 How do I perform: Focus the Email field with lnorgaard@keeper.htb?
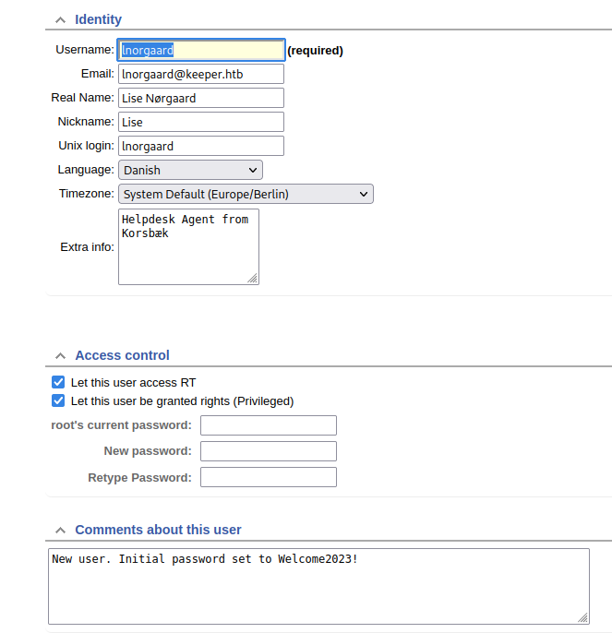201,74
